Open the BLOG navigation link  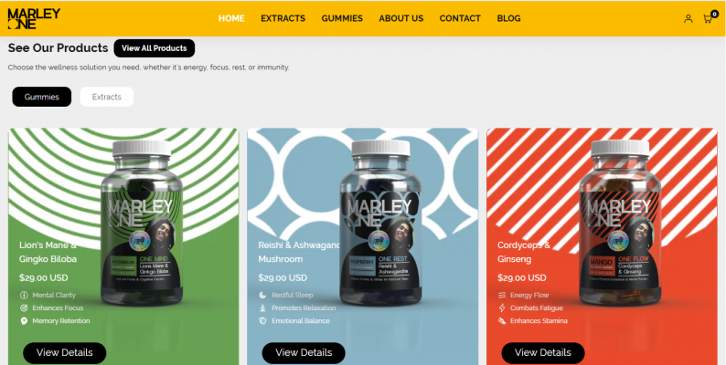(x=509, y=18)
